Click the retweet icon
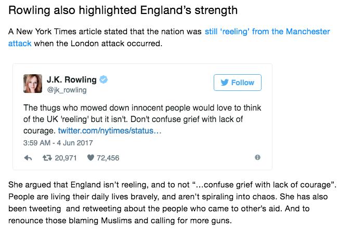This screenshot has height=229, width=339. (x=47, y=158)
